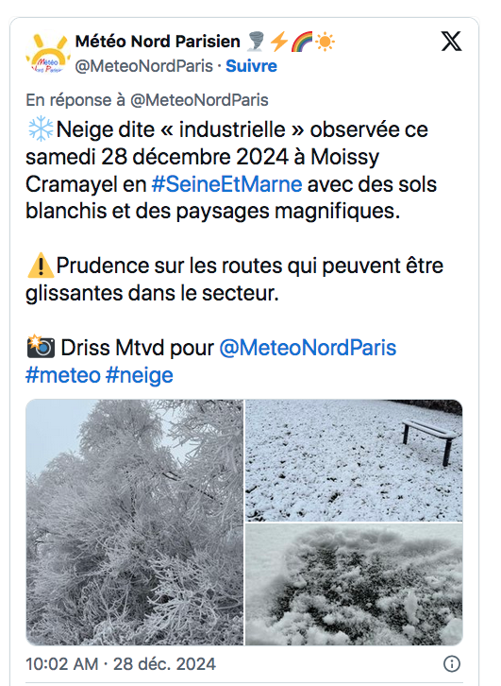
Task: Click the camera emoji before Driss Mtvd
Action: click(x=41, y=348)
